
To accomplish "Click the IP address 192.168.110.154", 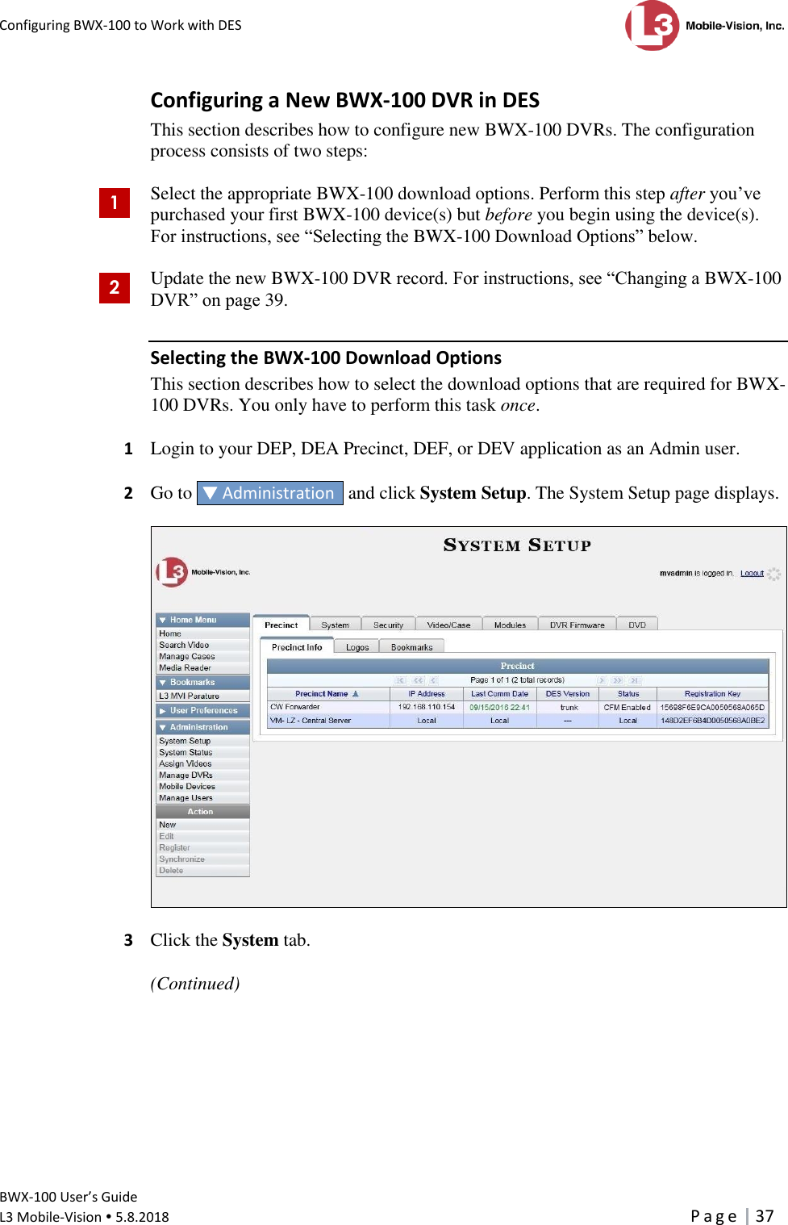I will point(426,707).
